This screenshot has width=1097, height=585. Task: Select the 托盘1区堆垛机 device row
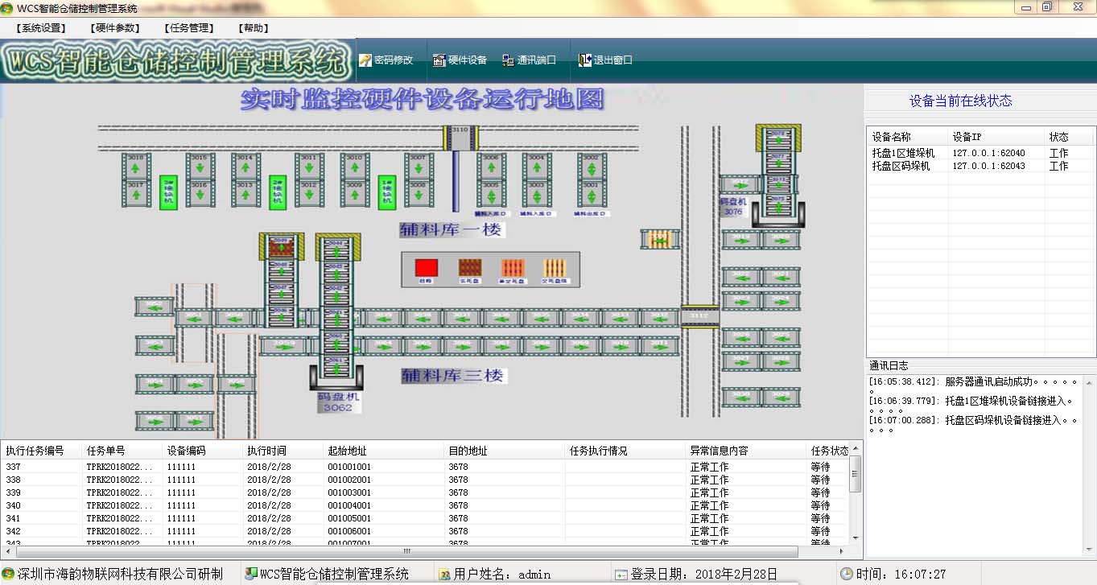coord(903,153)
